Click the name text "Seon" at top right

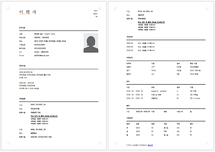click(95, 13)
